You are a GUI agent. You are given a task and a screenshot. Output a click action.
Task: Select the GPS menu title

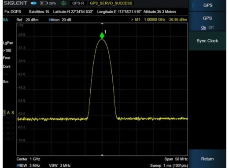(208, 5)
